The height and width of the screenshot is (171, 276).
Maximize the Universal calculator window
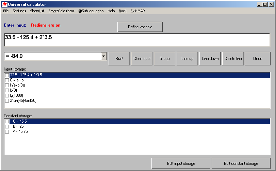265,4
